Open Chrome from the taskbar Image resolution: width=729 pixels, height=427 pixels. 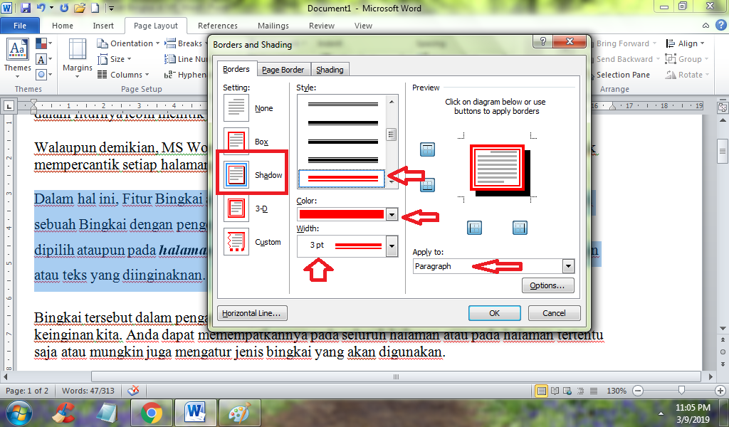[x=151, y=413]
